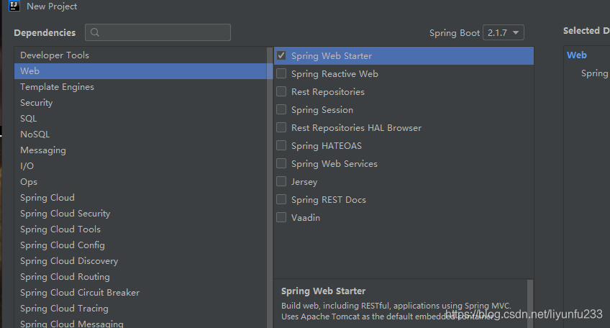Open Spring Cloud Routing category

[x=141, y=277]
